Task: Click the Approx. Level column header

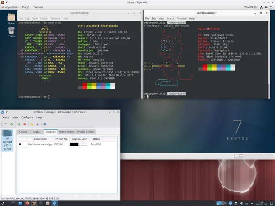Action: tap(80, 139)
